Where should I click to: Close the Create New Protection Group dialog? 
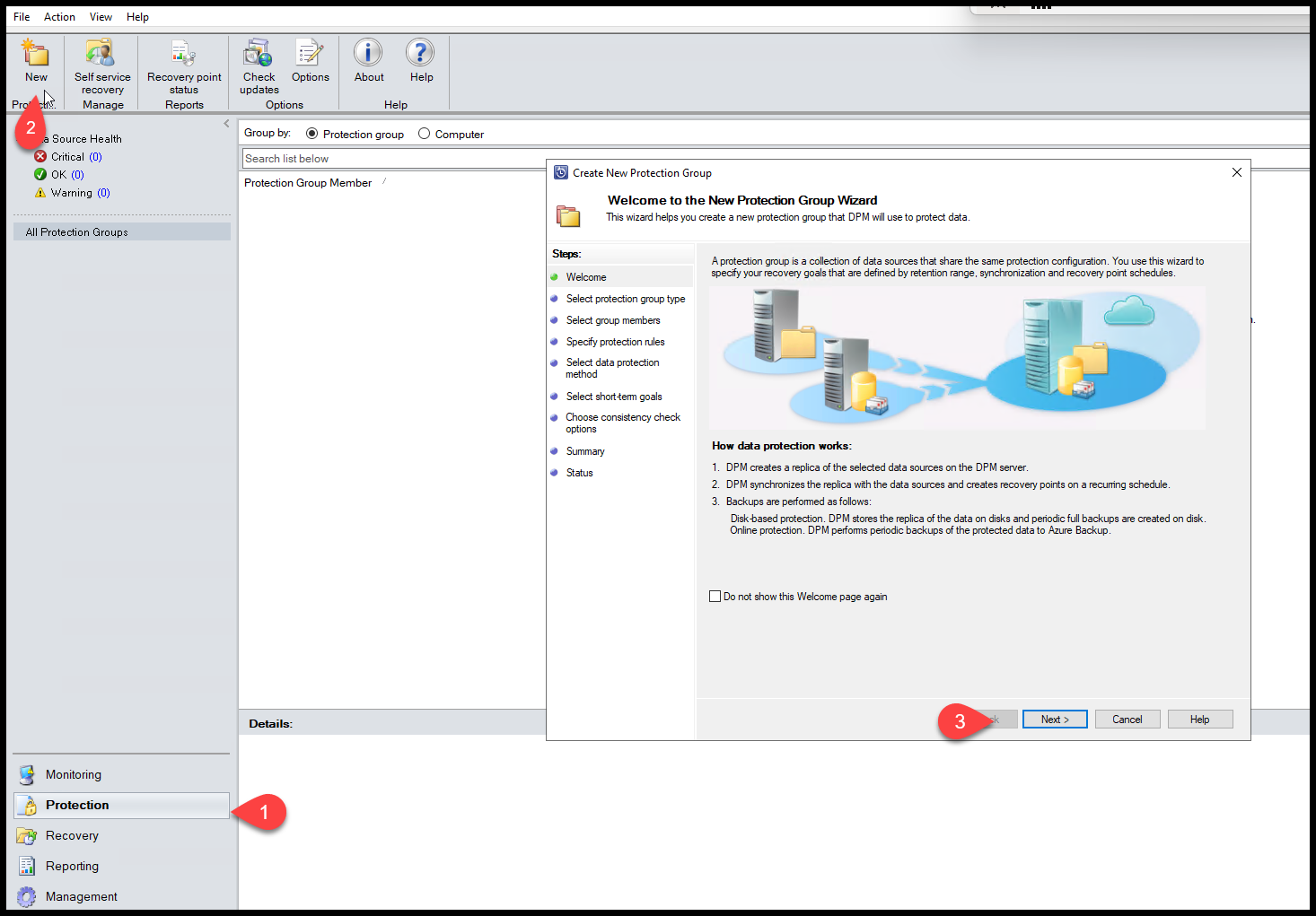pos(1236,172)
